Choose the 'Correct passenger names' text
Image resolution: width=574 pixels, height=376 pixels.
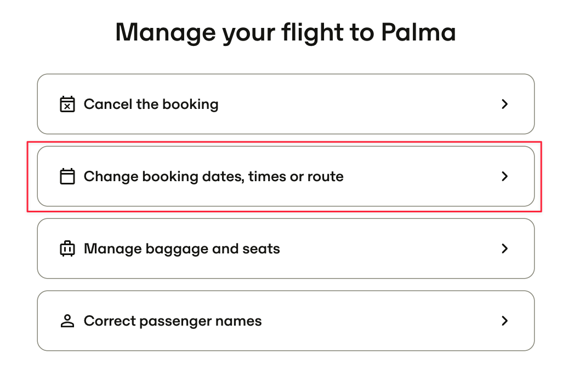pyautogui.click(x=173, y=322)
